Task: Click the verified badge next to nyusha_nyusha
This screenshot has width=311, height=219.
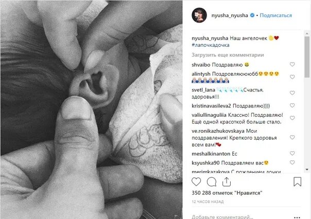Action: (x=252, y=15)
